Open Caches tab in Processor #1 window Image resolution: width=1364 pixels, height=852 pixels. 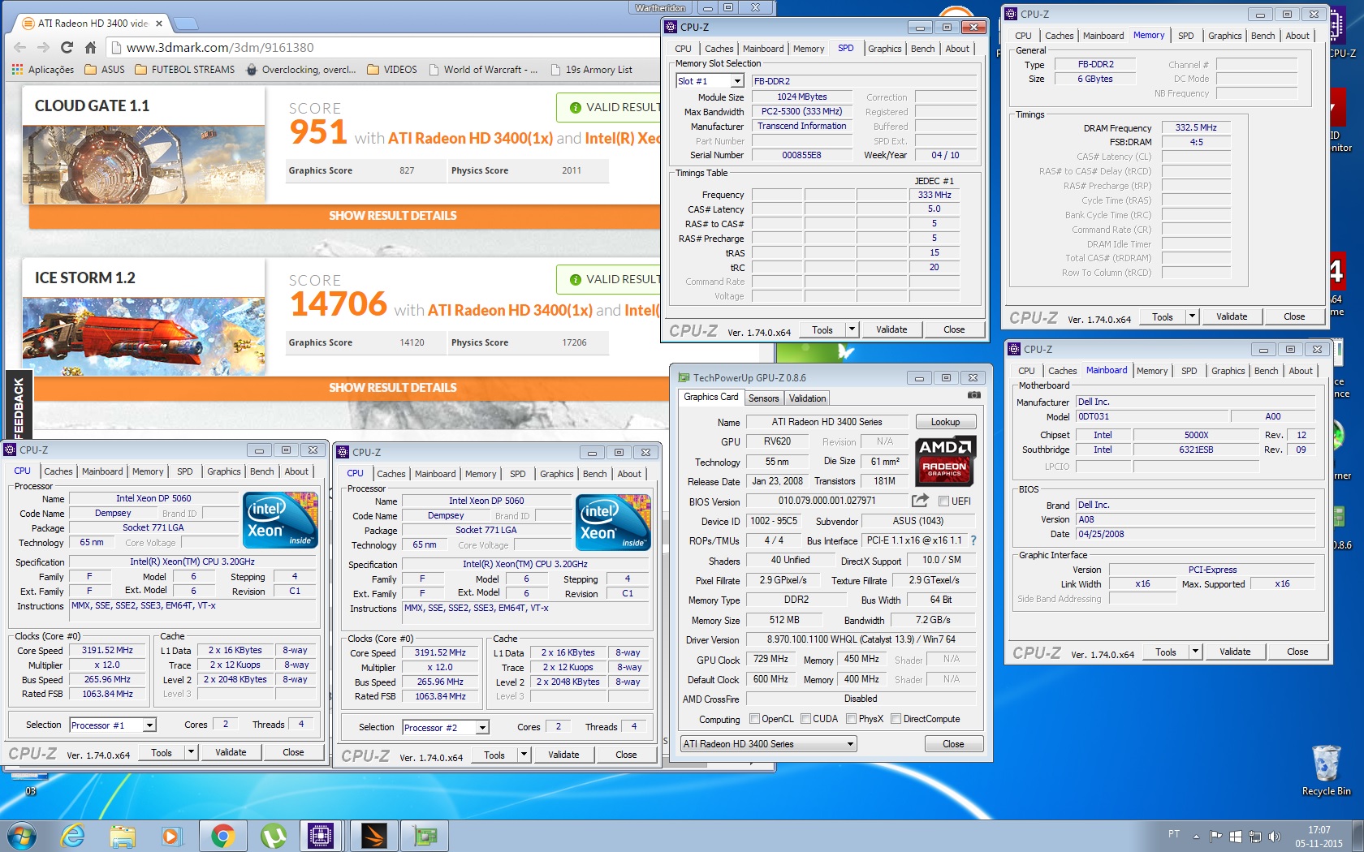coord(58,471)
